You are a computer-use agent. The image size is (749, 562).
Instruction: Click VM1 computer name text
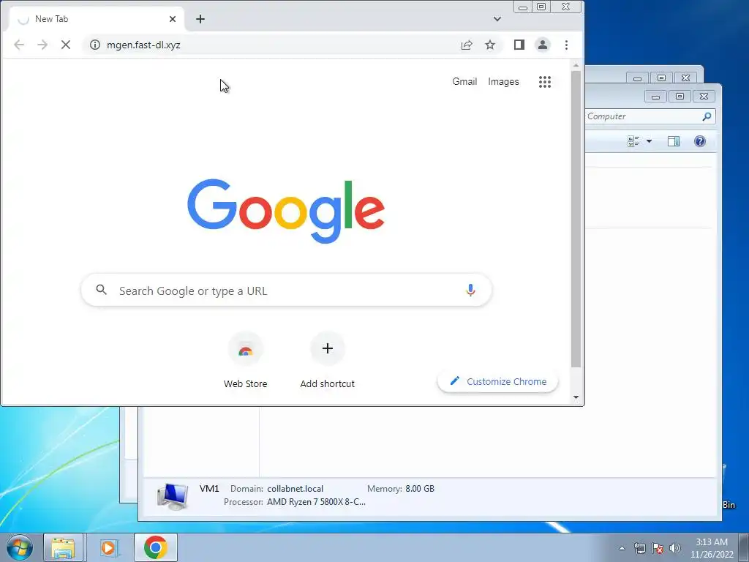(209, 488)
